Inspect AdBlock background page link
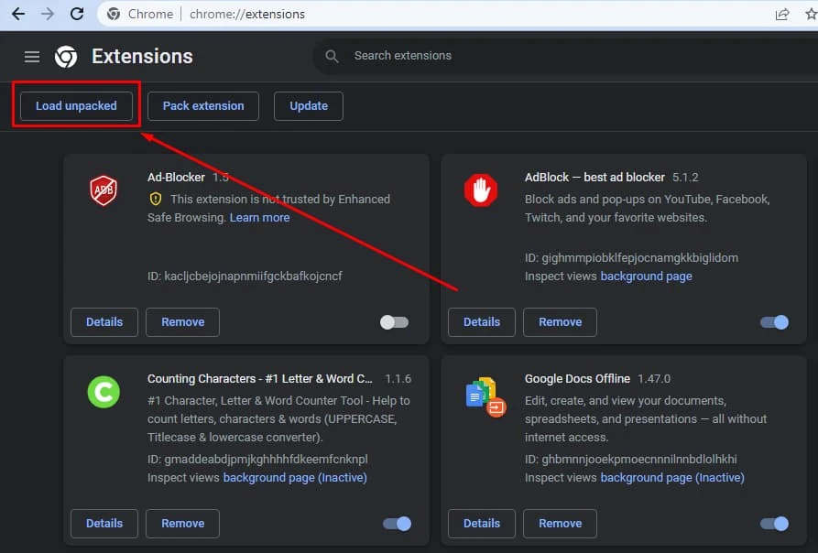This screenshot has height=553, width=818. (647, 276)
